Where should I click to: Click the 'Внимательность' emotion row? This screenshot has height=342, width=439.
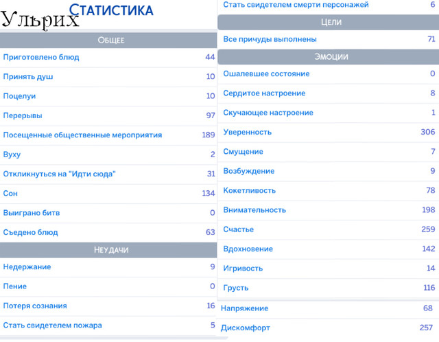coord(328,210)
